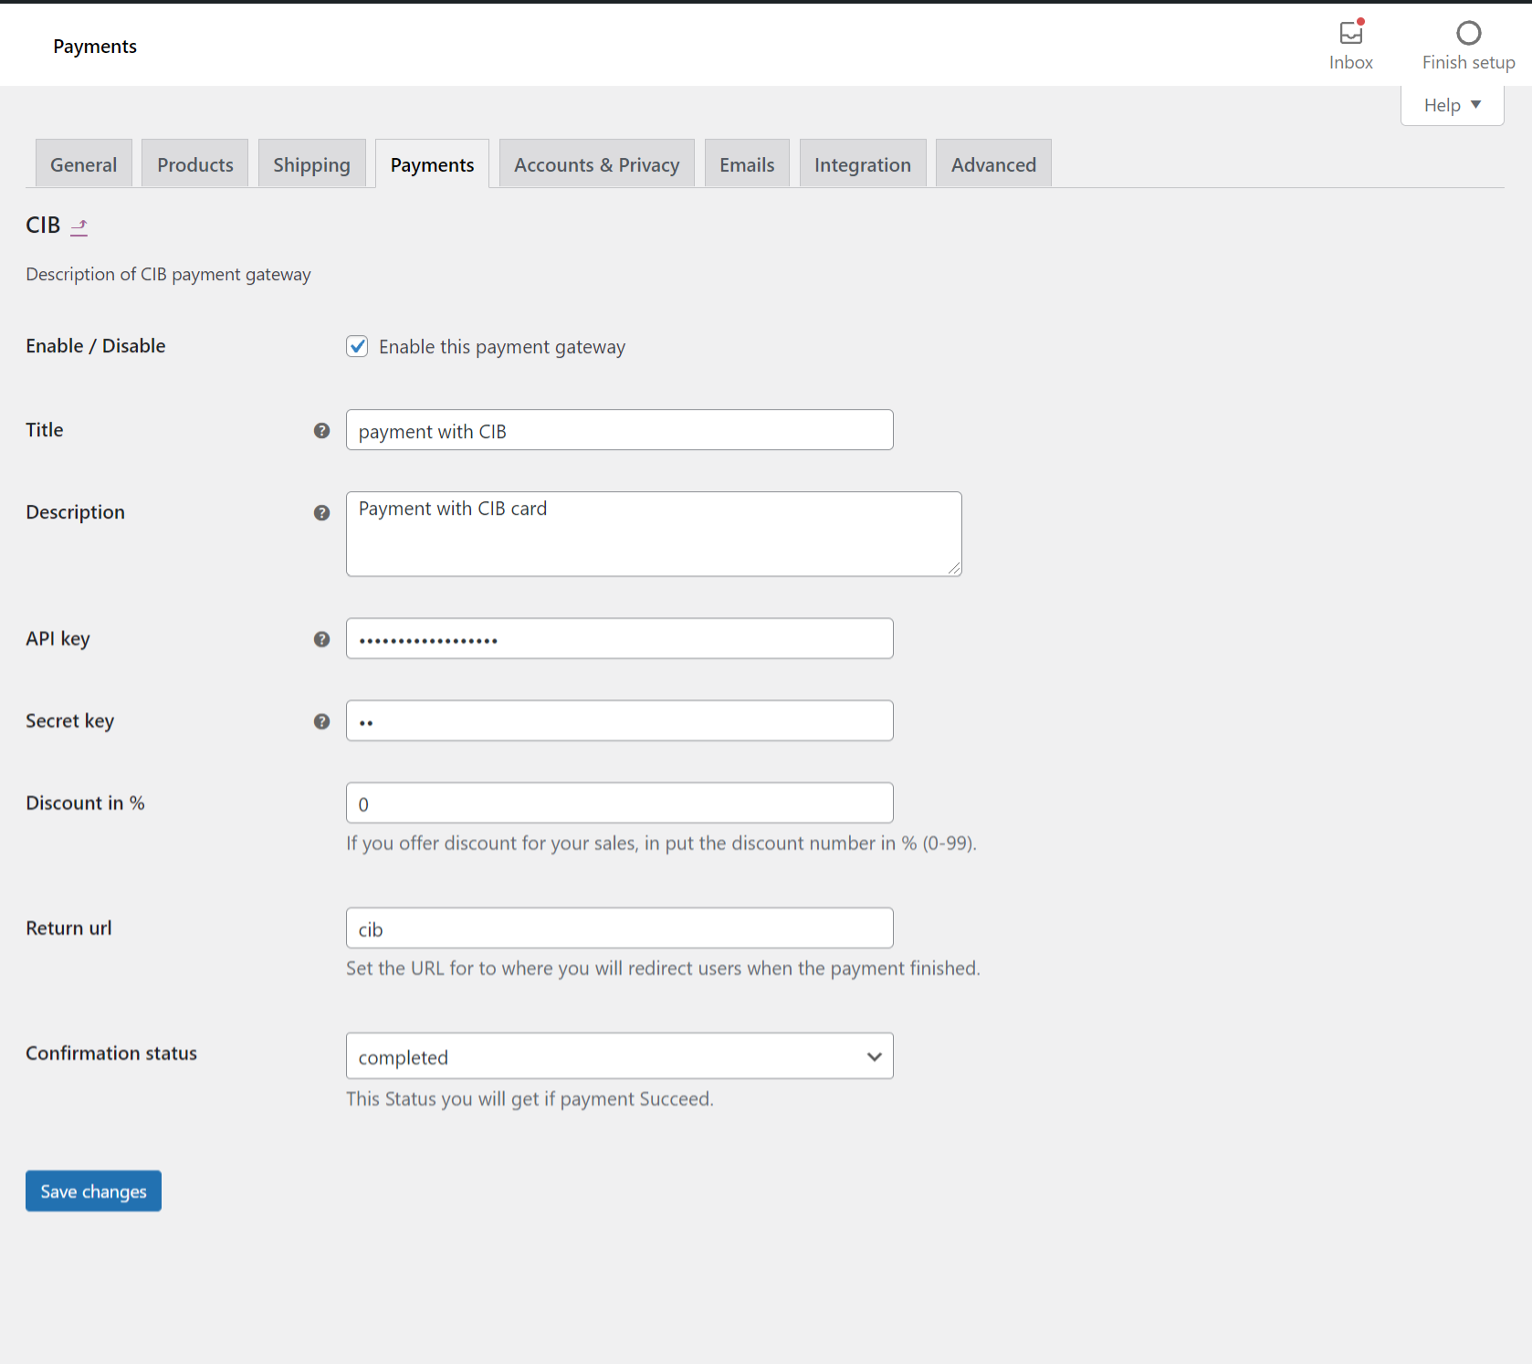
Task: Click the Secret key help tooltip icon
Action: pos(321,721)
